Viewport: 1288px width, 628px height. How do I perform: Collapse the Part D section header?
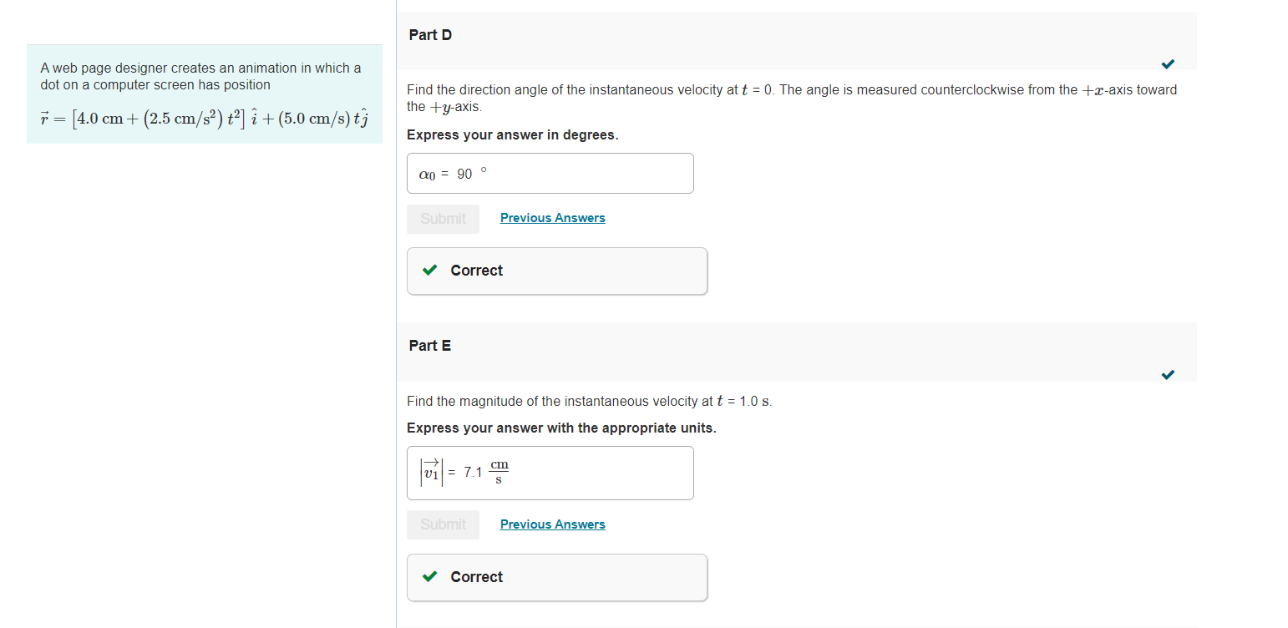click(429, 34)
